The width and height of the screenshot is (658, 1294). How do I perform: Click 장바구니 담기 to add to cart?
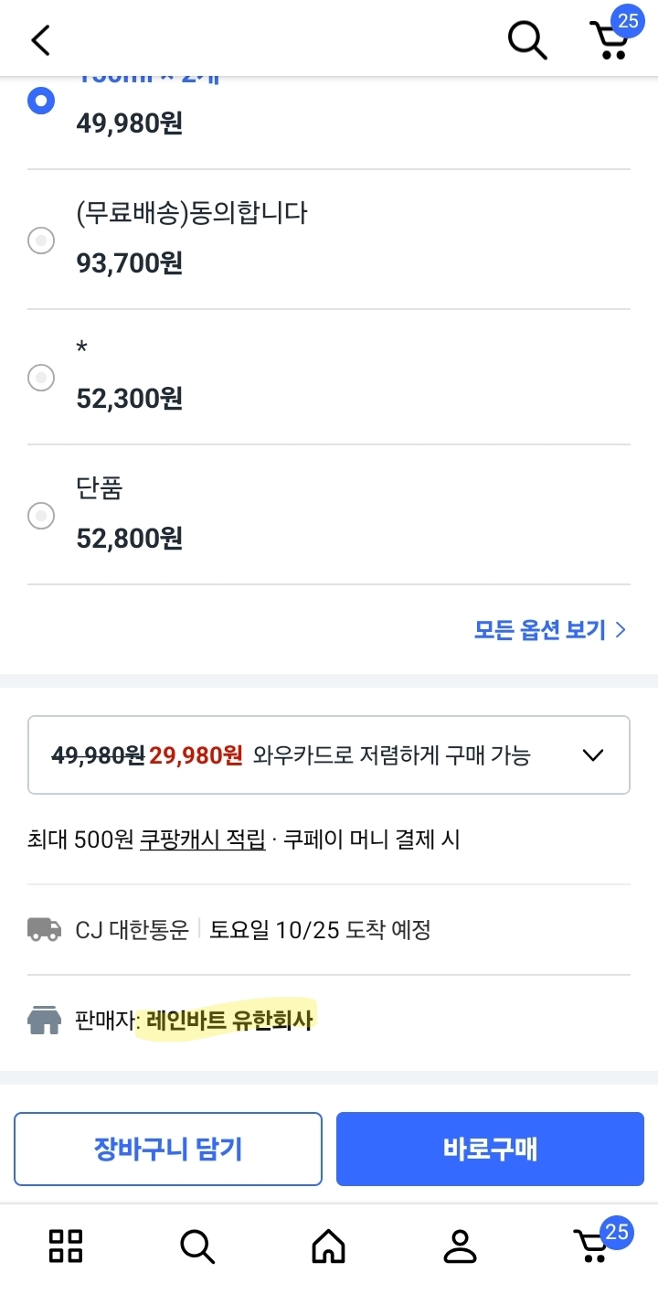point(167,1150)
